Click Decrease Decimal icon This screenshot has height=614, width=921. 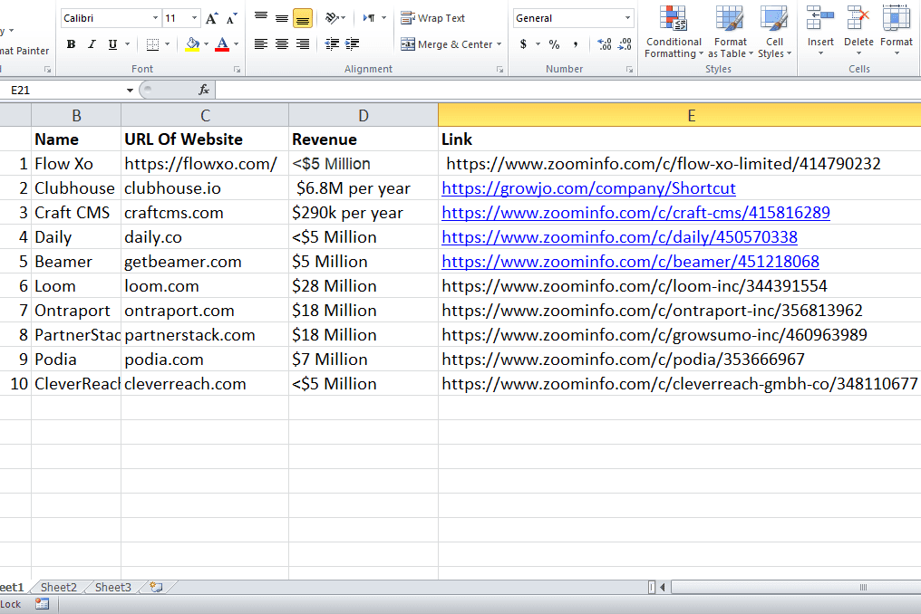(625, 44)
